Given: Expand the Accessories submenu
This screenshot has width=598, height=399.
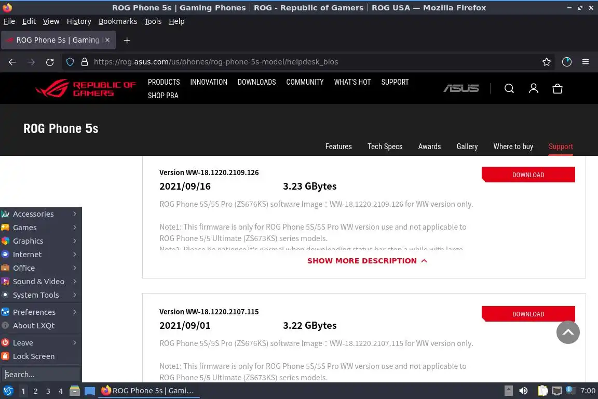Looking at the screenshot, I should [41, 214].
